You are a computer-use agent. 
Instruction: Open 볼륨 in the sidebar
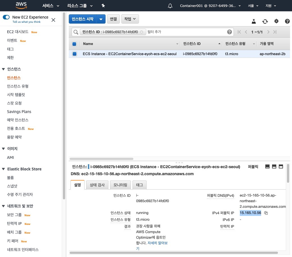click(x=10, y=177)
